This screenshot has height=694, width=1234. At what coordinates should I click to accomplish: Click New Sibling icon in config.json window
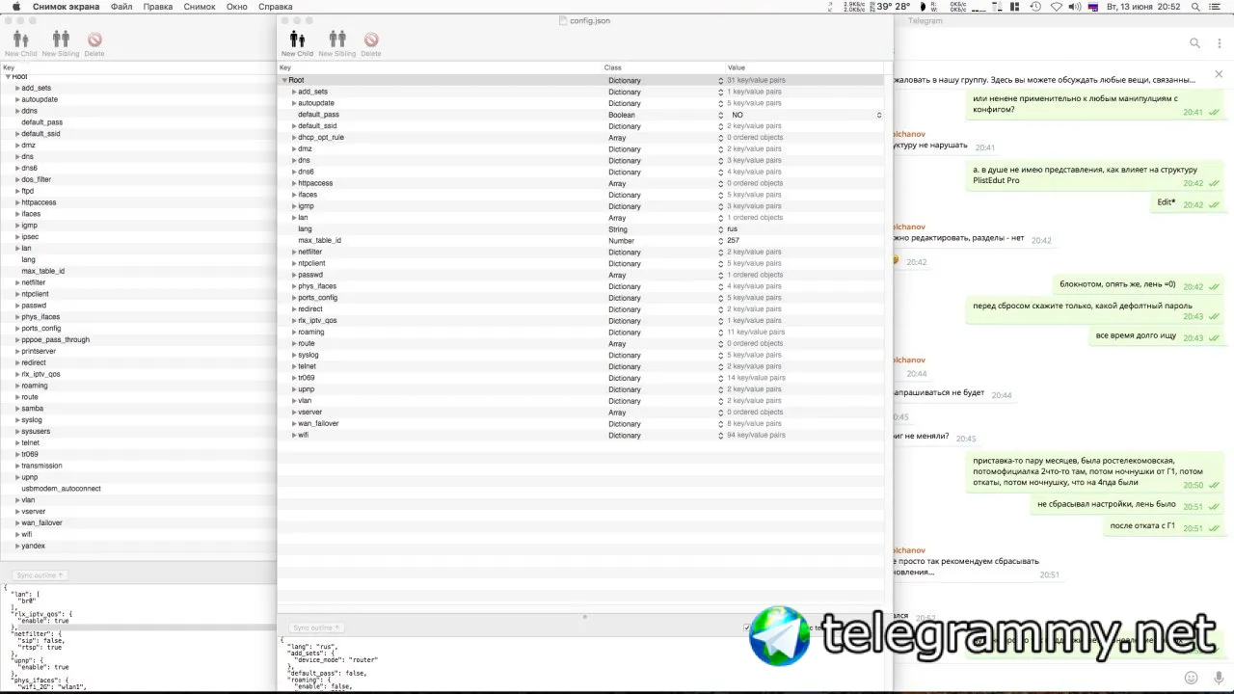tap(336, 40)
